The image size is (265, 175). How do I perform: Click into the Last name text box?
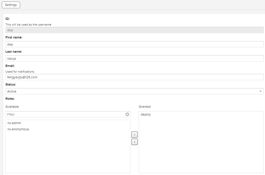click(134, 58)
